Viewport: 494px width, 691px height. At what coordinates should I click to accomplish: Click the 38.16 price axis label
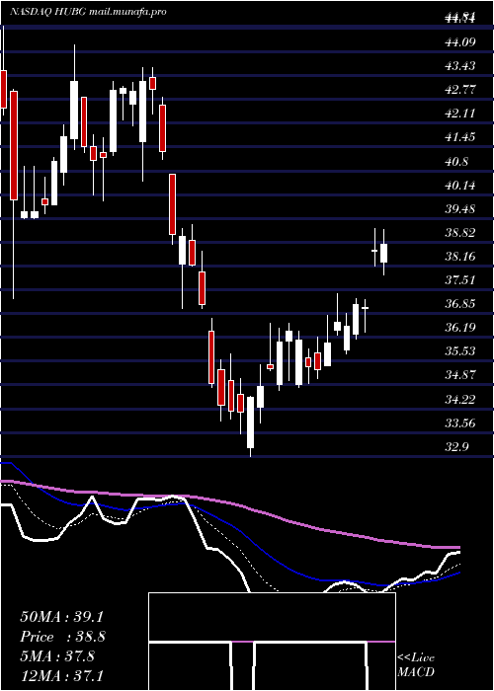tap(461, 257)
